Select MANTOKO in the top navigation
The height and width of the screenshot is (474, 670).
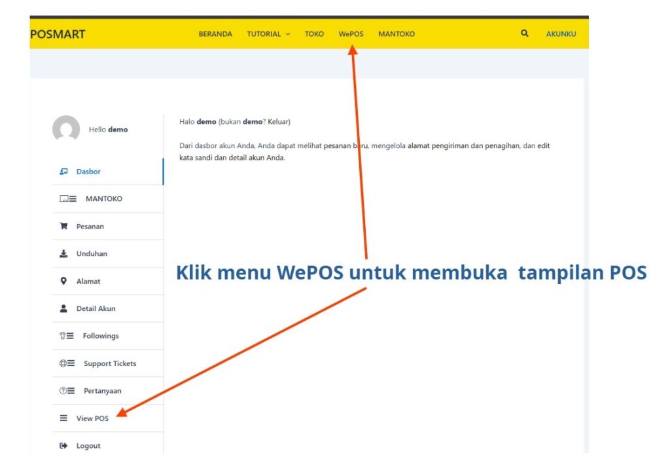coord(396,34)
